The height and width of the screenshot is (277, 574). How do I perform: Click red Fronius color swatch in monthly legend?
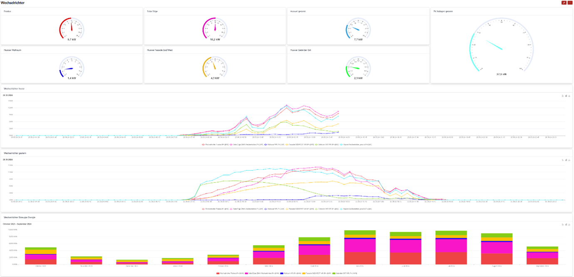(218, 273)
